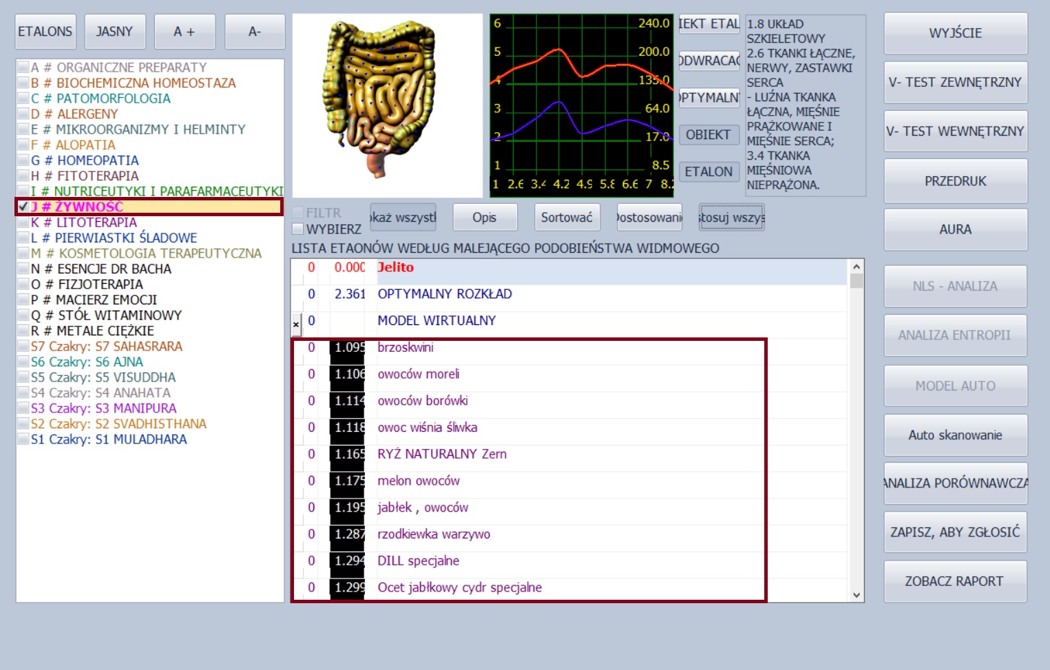Tick the R # METALE CIĘŻKIE checkbox

pos(23,331)
